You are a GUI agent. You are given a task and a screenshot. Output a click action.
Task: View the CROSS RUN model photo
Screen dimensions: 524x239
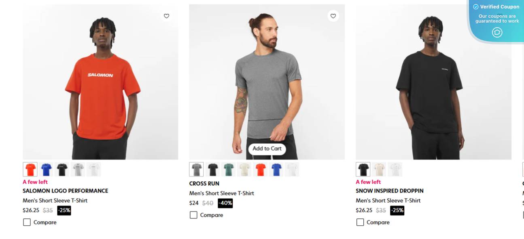(267, 81)
